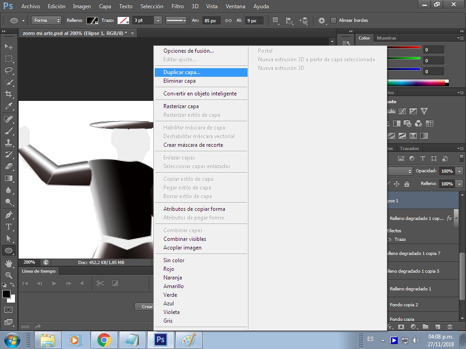Select the Clone Stamp tool
Viewport: 466px width, 349px height.
9,143
